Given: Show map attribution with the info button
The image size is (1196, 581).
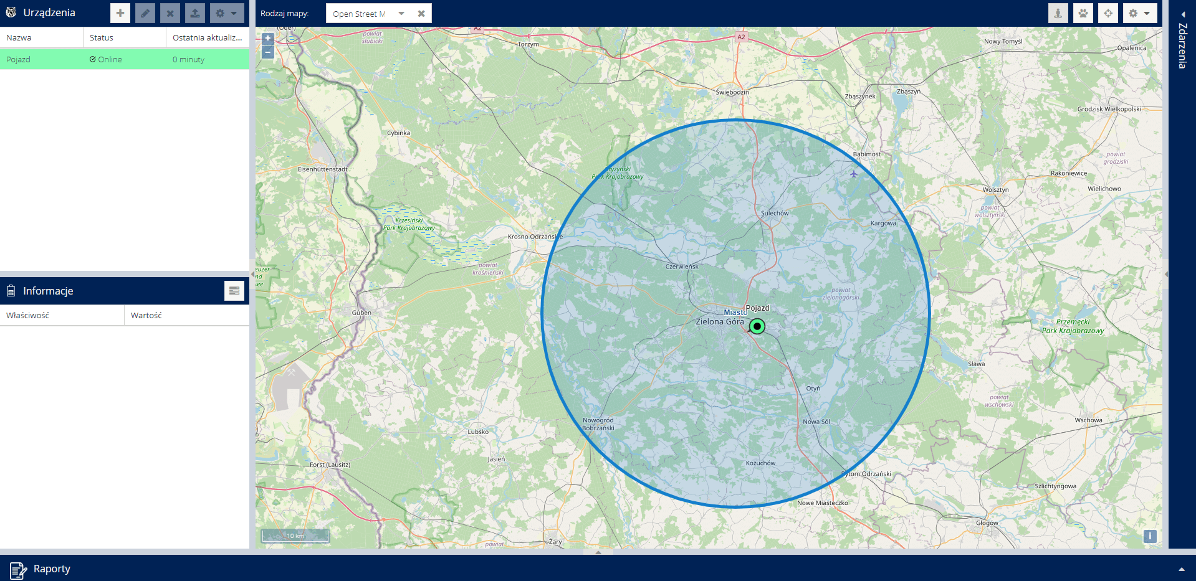Looking at the screenshot, I should [x=1150, y=536].
